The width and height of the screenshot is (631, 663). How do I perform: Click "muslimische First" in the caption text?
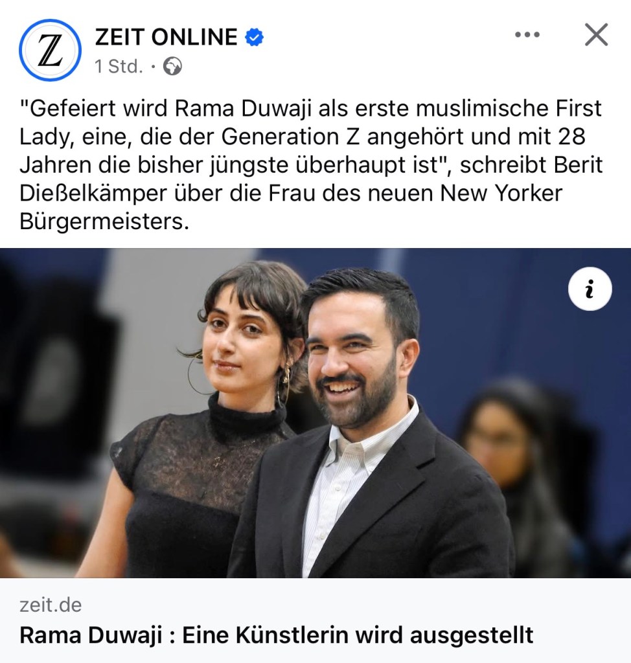tap(509, 108)
